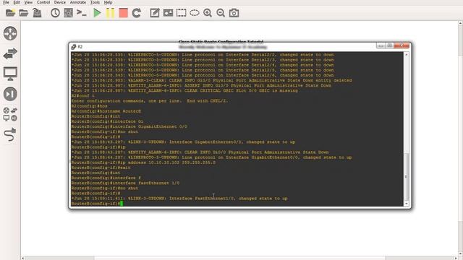Click the 'ip address 10.10.10.102' command line
The image size is (463, 260).
point(143,162)
